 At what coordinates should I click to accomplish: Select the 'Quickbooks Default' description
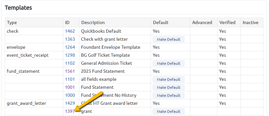click(101, 31)
